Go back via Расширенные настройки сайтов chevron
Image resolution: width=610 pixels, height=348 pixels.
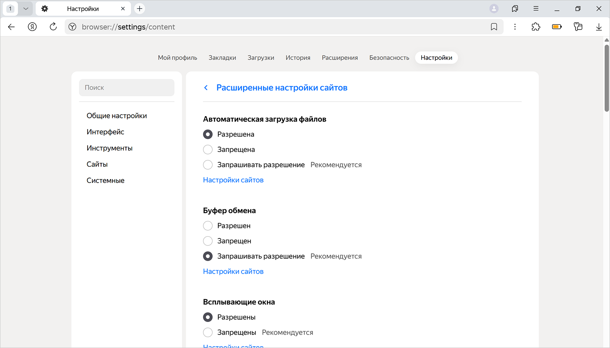click(x=206, y=88)
